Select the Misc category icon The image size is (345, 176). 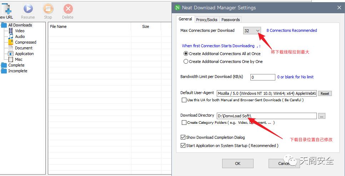point(11,59)
